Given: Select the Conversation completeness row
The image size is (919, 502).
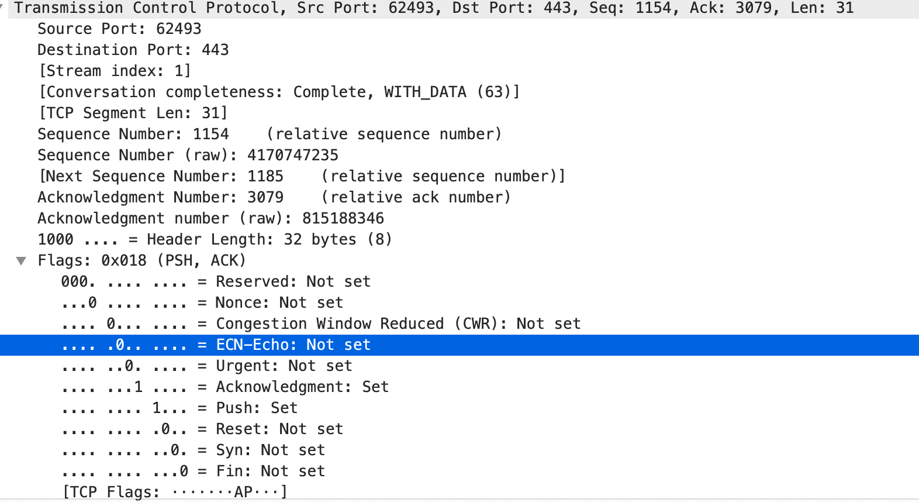Looking at the screenshot, I should [279, 92].
